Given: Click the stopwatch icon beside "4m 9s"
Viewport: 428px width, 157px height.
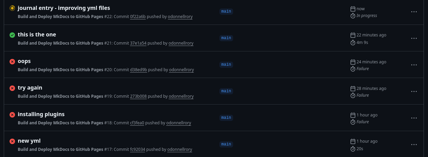Looking at the screenshot, I should coord(353,43).
